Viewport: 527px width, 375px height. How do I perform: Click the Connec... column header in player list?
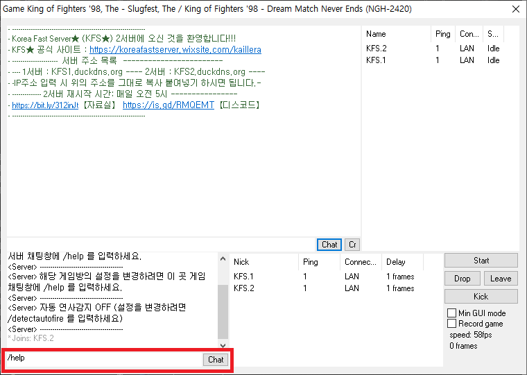point(361,262)
